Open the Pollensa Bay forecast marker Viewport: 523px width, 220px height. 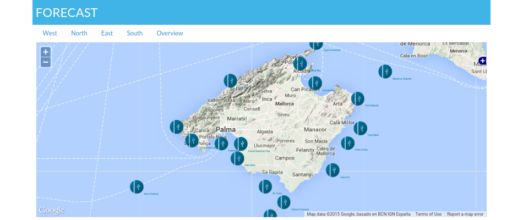(x=300, y=64)
